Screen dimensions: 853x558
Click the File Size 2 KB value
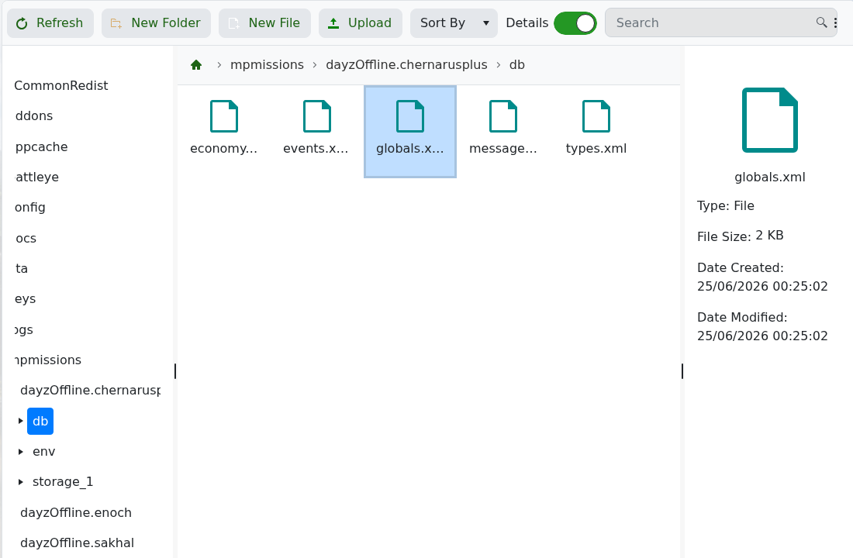point(769,236)
